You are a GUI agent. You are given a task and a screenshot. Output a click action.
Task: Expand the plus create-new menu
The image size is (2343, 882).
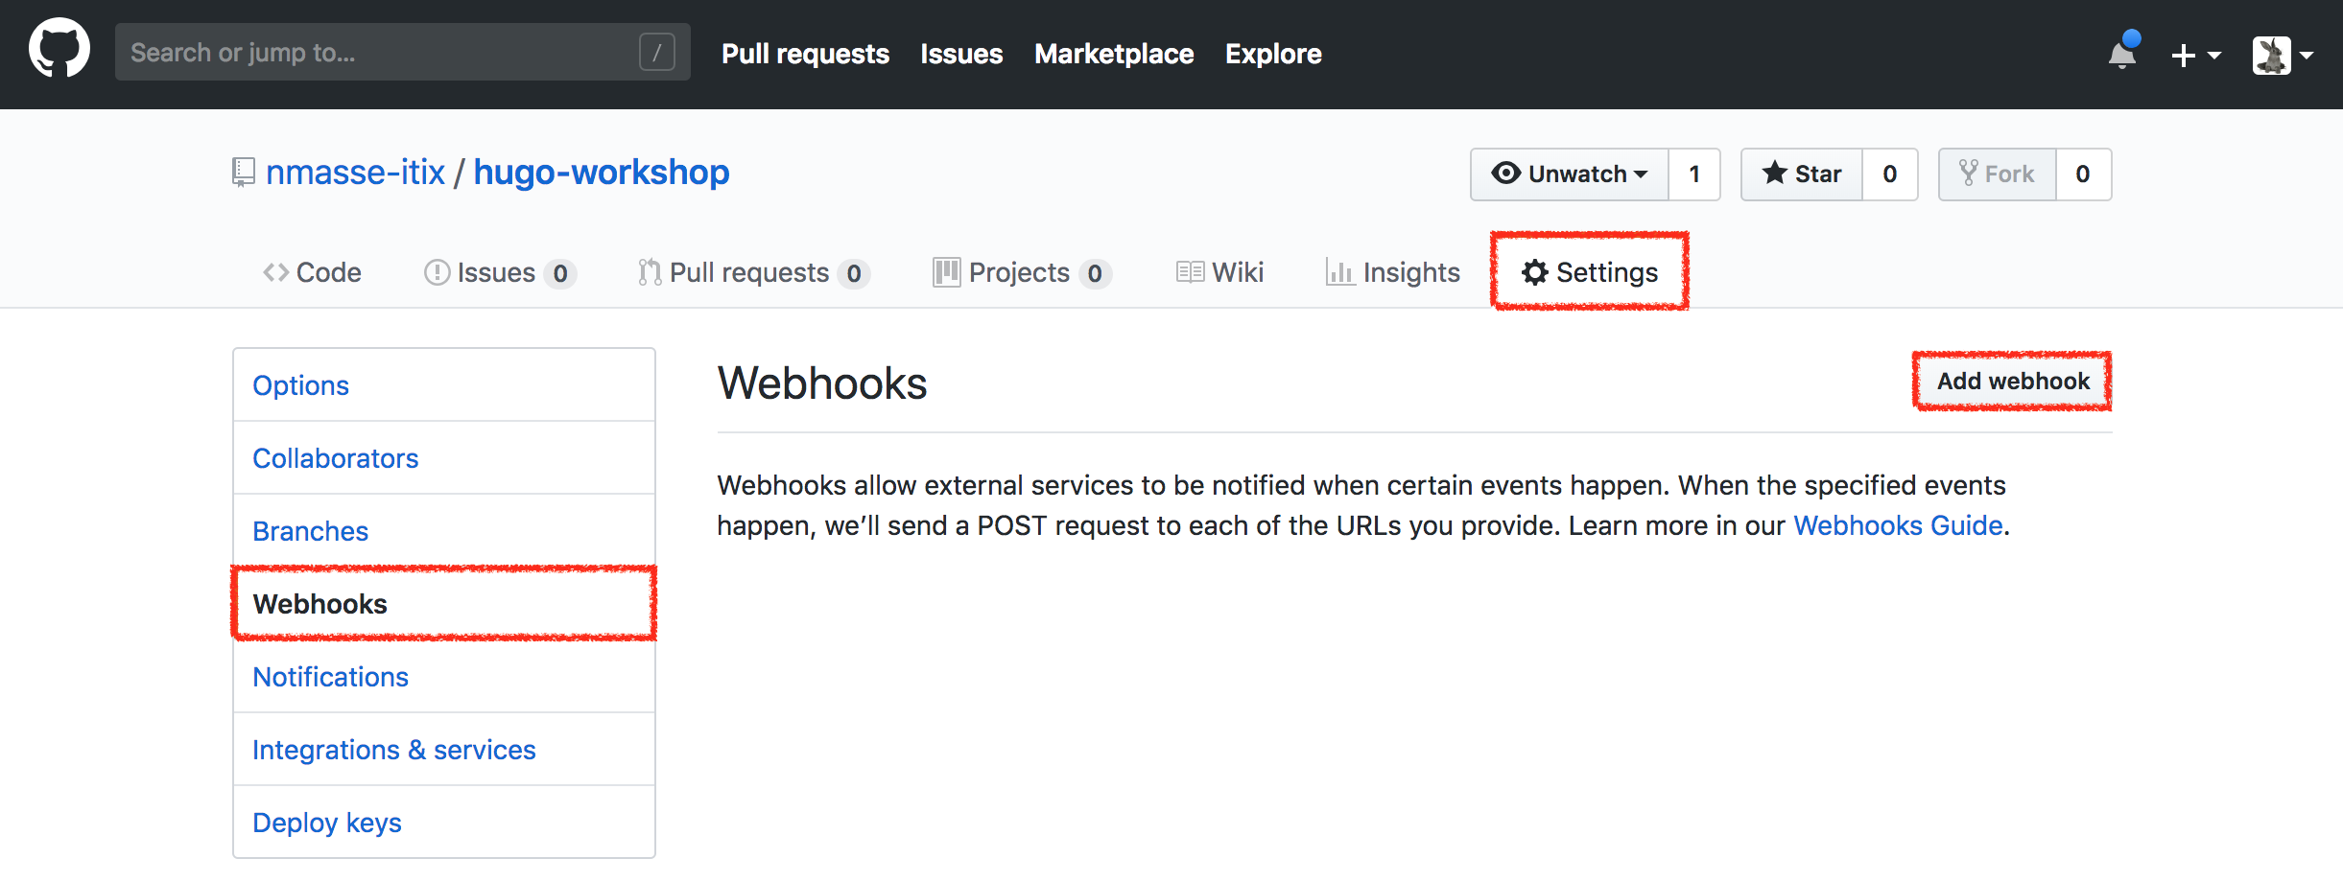pos(2195,55)
